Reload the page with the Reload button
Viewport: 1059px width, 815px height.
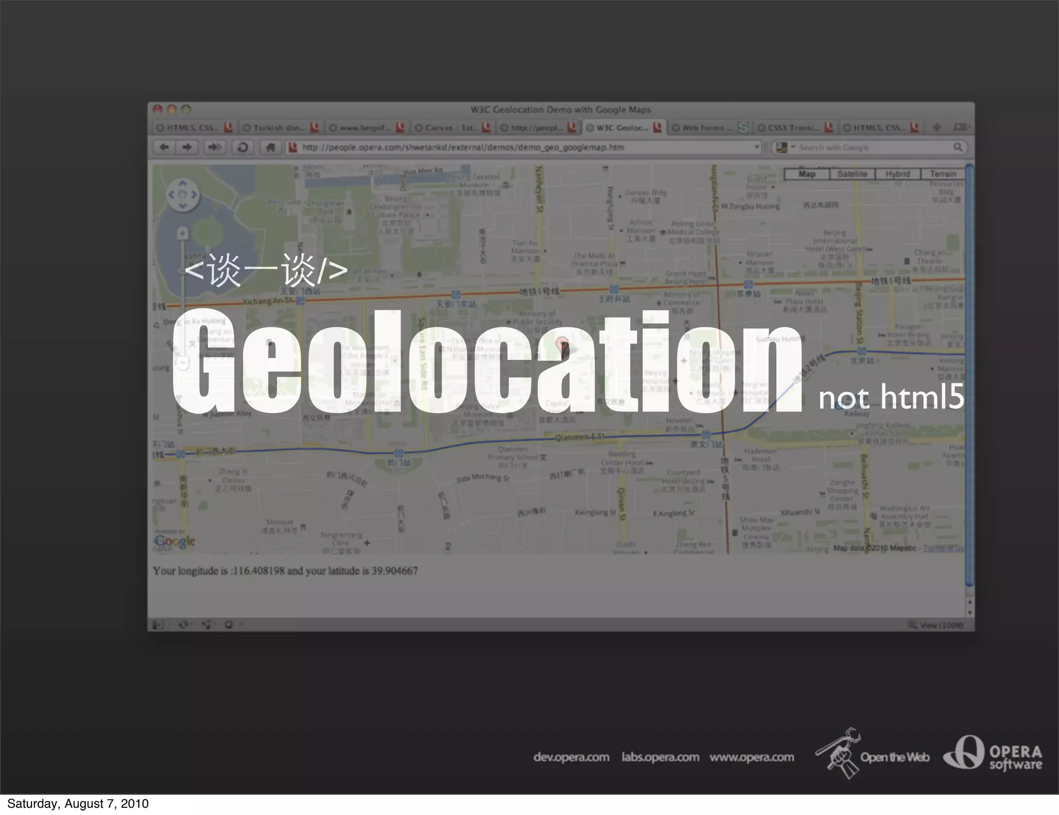242,147
